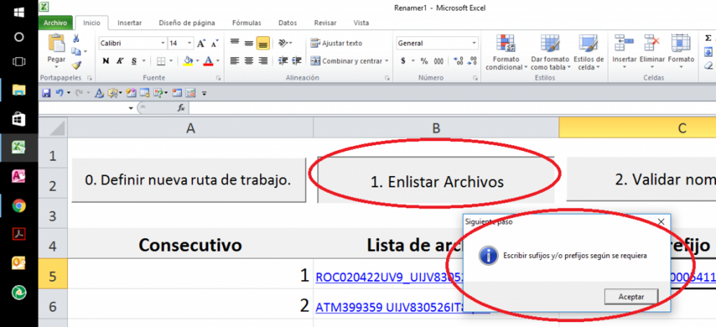Open File Explorer from taskbar
Image resolution: width=716 pixels, height=327 pixels.
tap(19, 90)
